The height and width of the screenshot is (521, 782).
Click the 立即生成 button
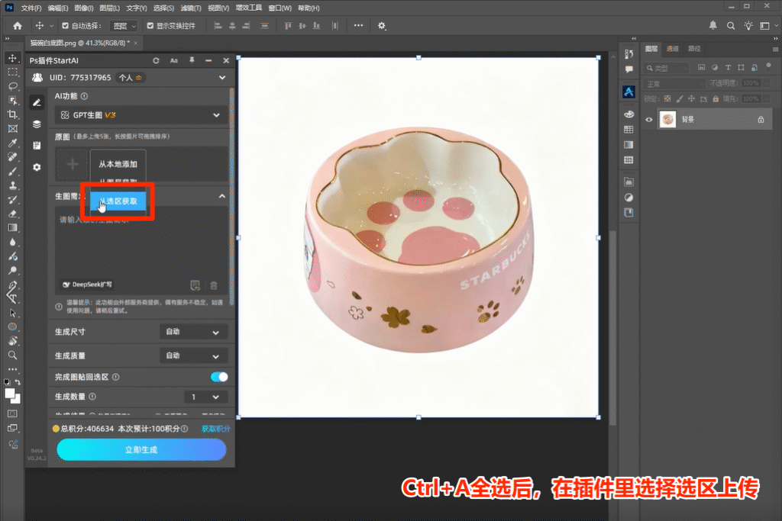141,450
